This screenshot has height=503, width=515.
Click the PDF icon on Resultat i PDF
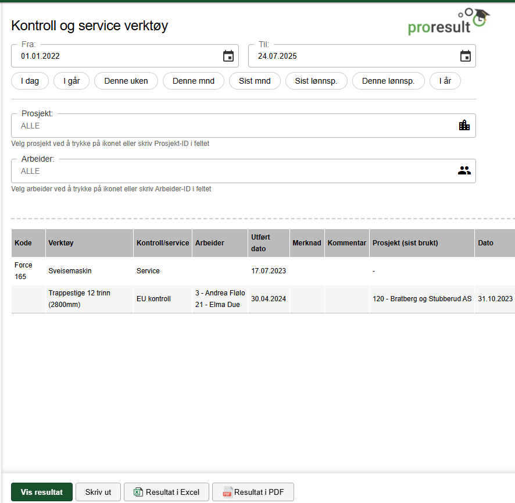pos(227,492)
